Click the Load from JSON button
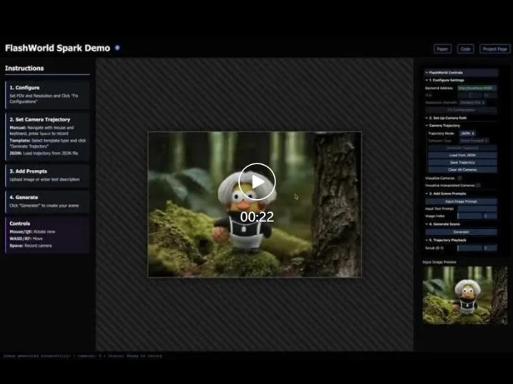The height and width of the screenshot is (384, 513). click(x=461, y=155)
